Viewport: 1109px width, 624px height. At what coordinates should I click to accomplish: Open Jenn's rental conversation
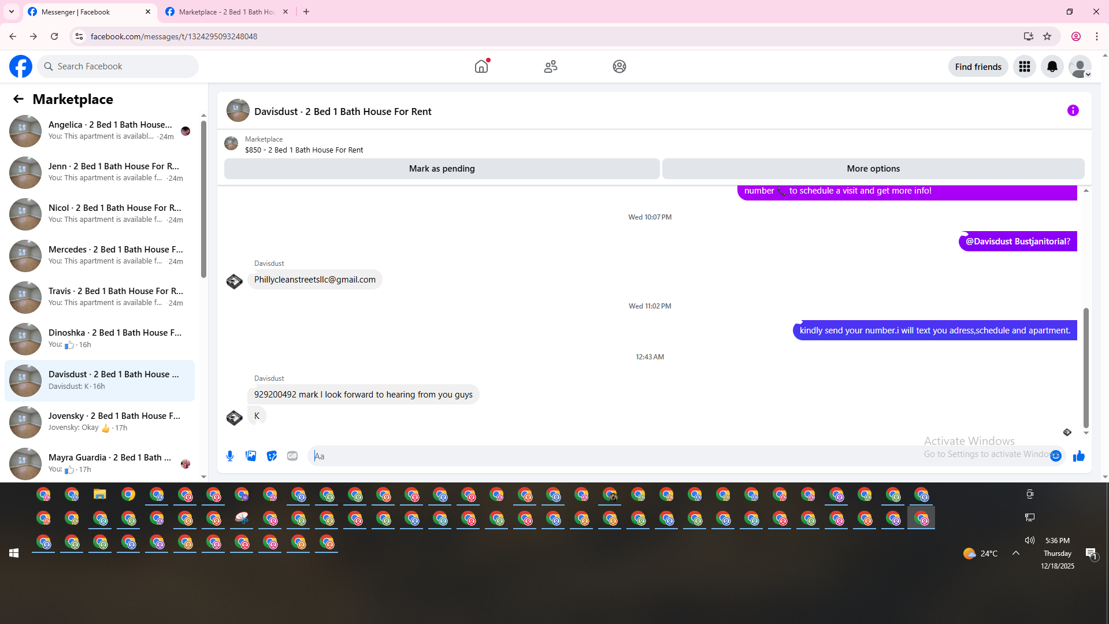[99, 173]
